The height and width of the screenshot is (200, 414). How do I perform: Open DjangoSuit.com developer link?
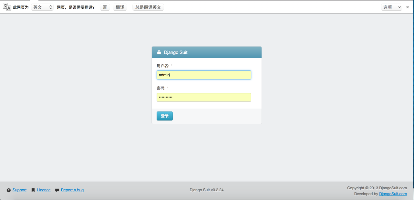(393, 194)
